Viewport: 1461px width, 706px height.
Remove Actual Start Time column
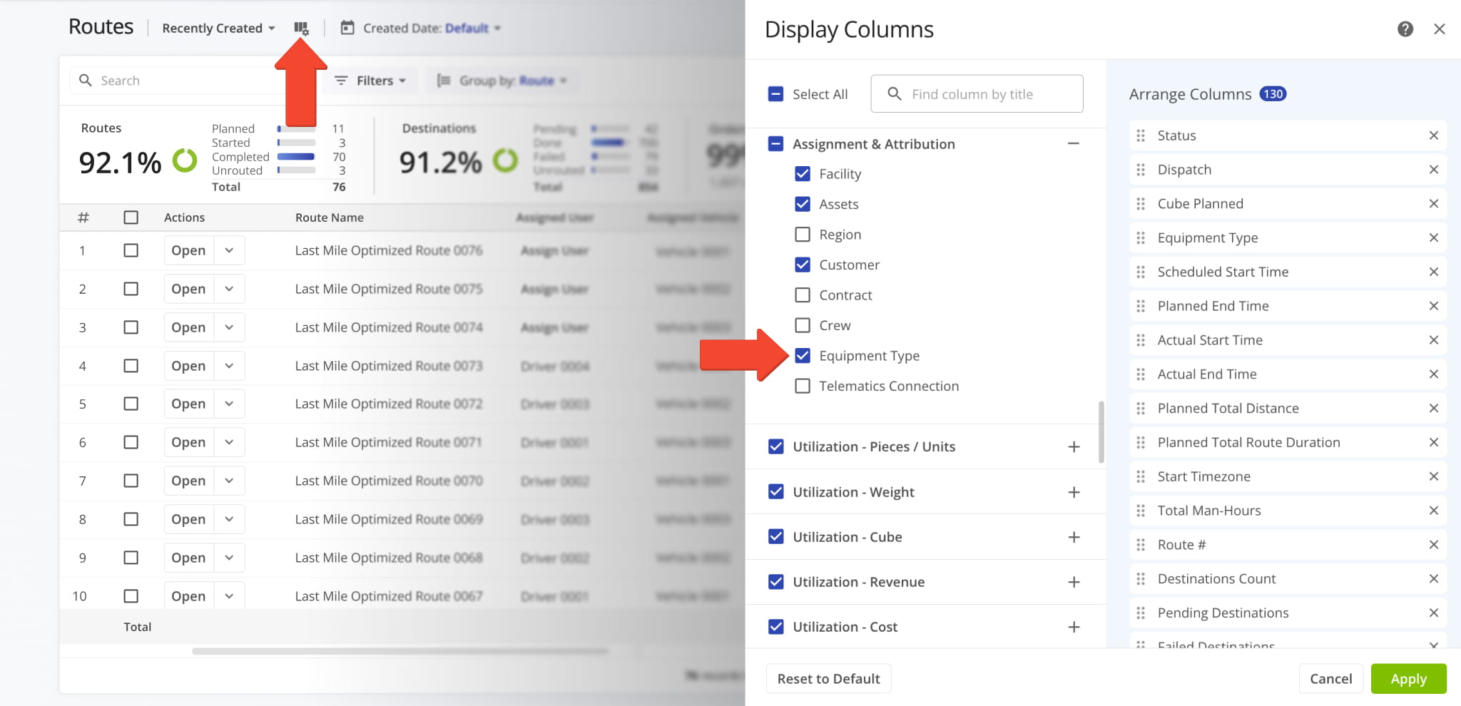pos(1434,340)
